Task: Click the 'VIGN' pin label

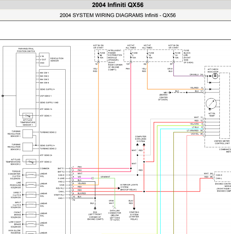Action: (62, 185)
